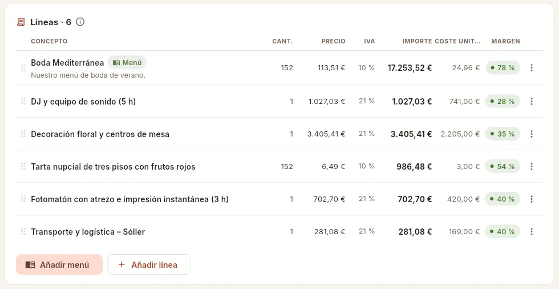Click IVA 10 % in Tarta nupcial row
Viewport: 559px width, 289px height.
pos(366,166)
